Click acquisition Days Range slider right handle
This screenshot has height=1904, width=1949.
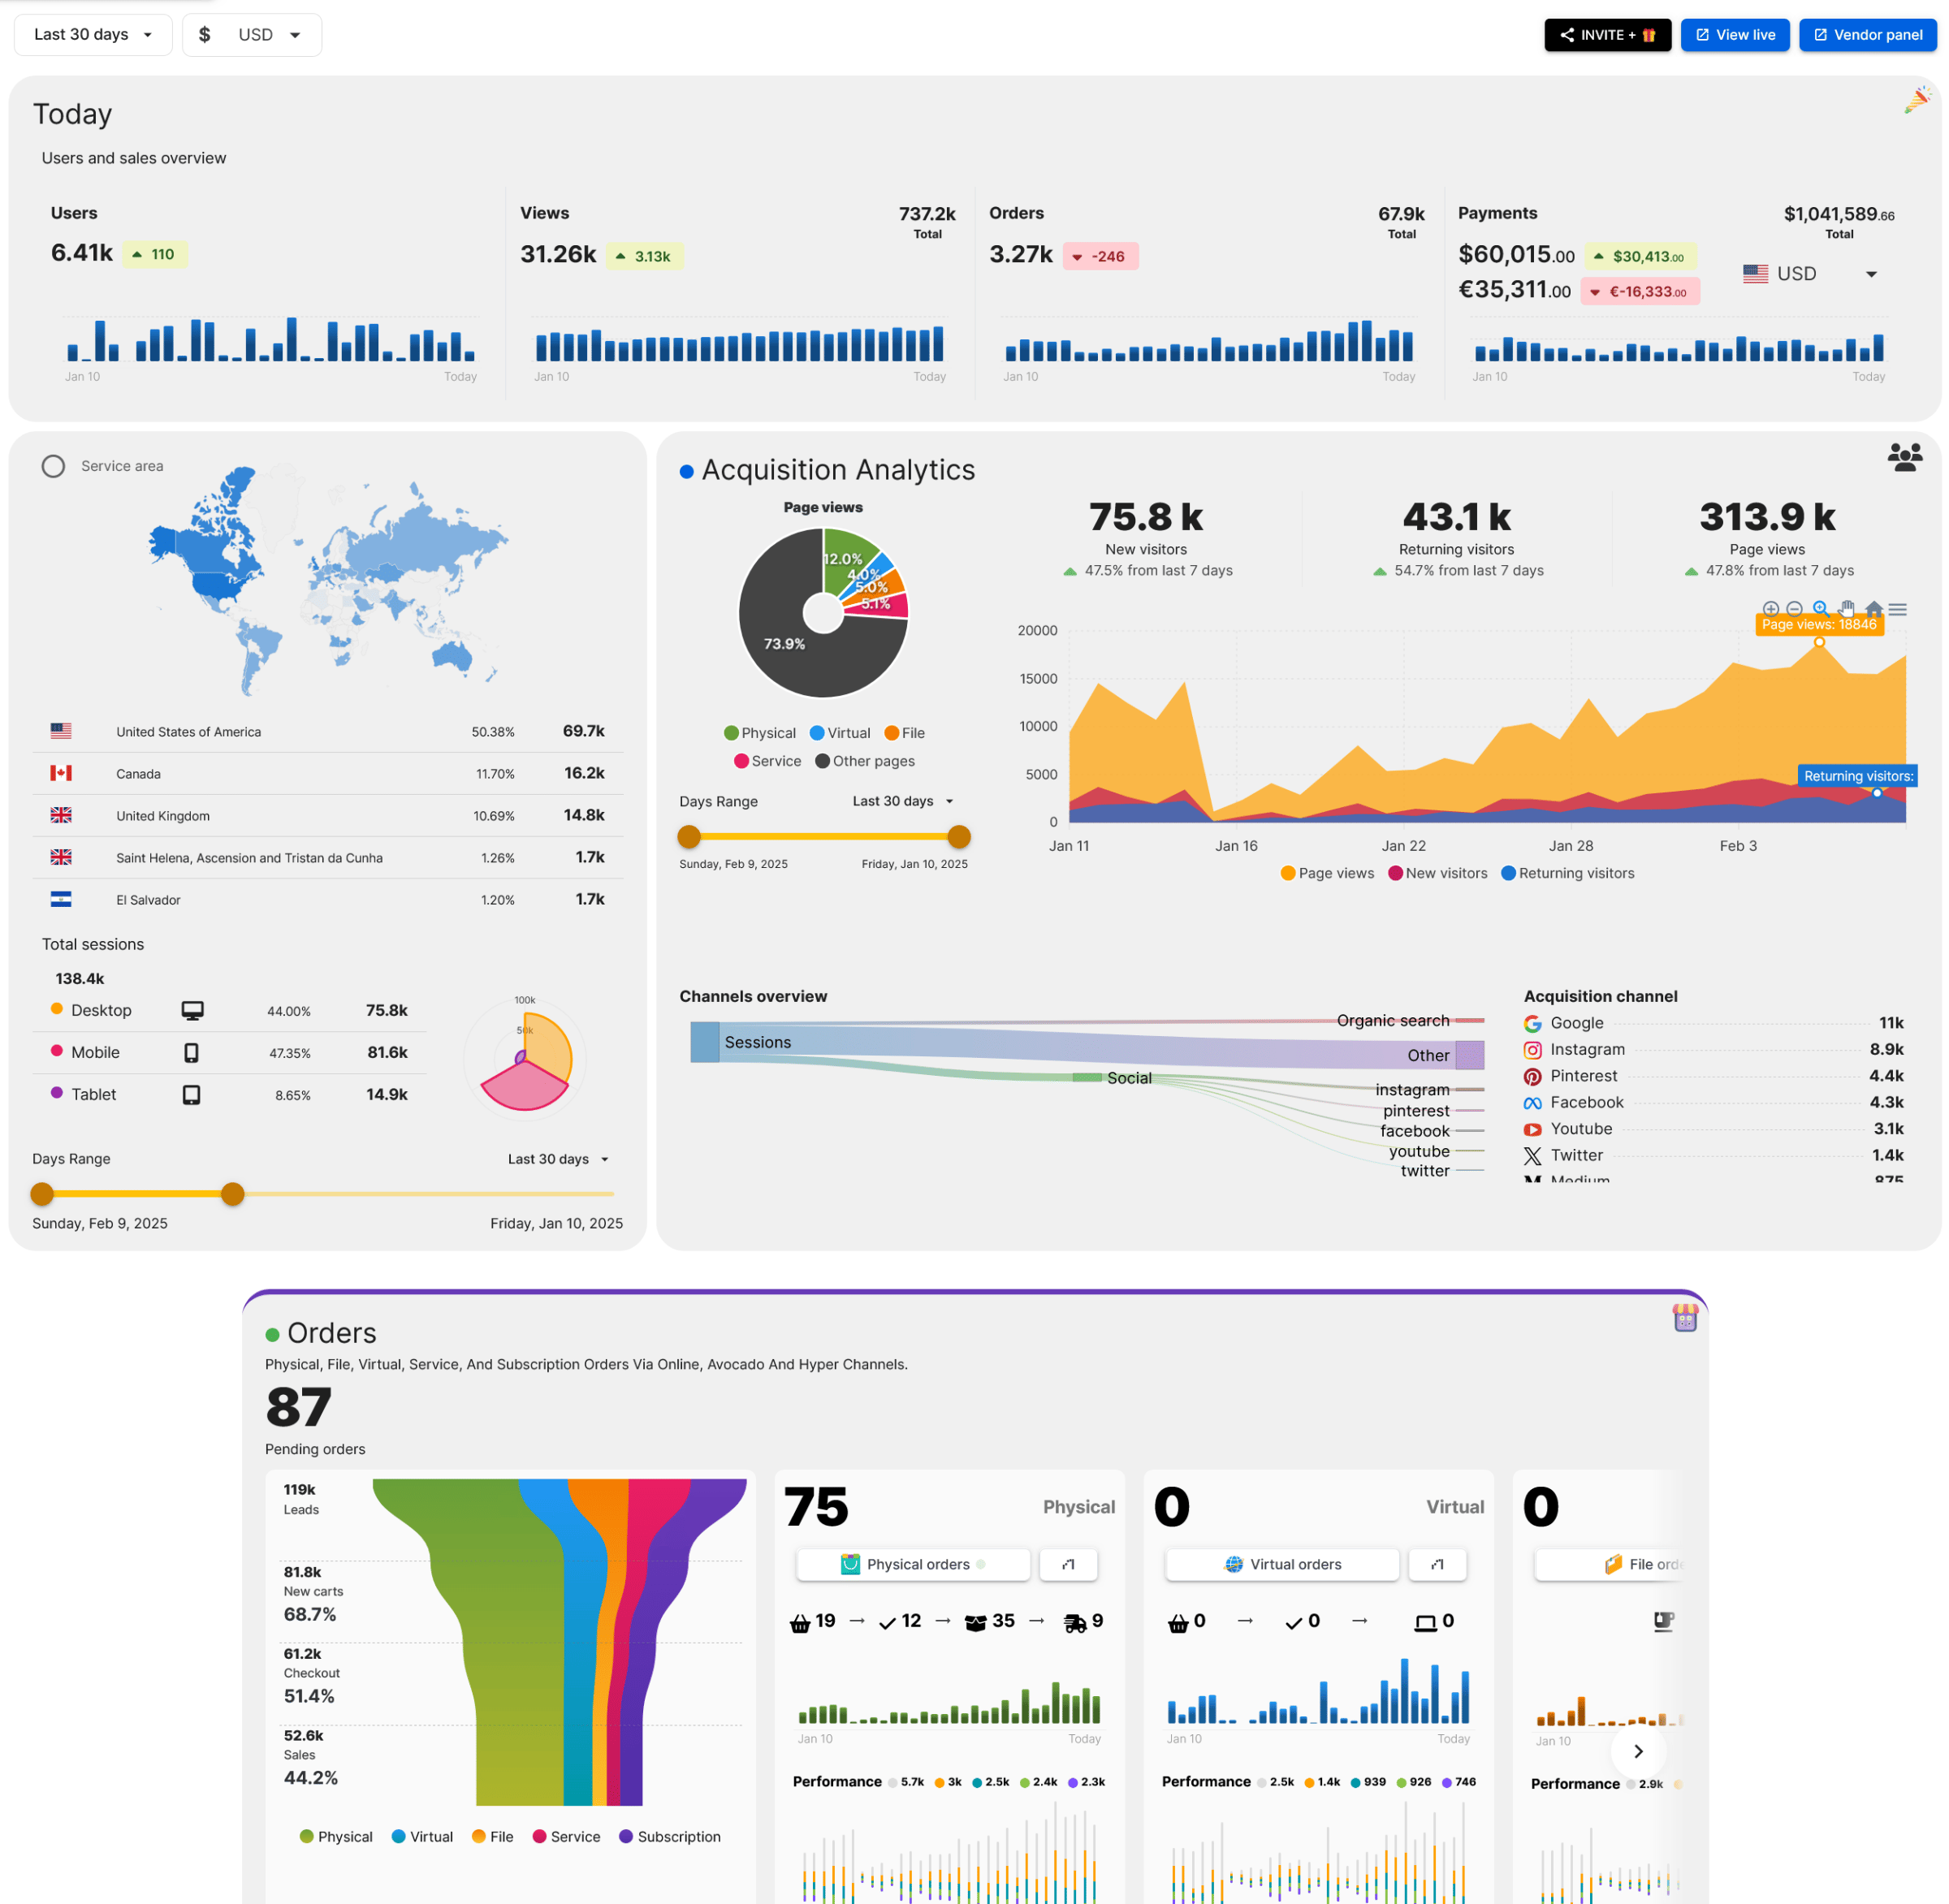(959, 836)
